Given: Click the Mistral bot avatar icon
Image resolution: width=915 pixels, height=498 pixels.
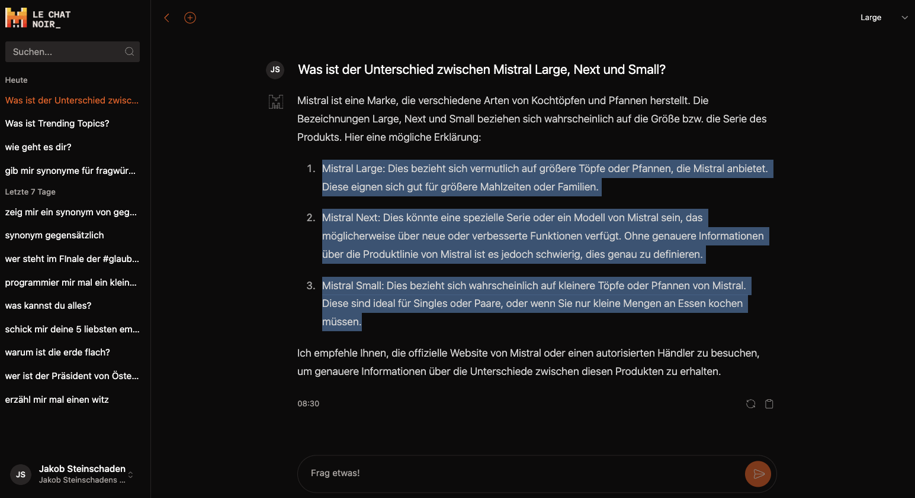Looking at the screenshot, I should tap(276, 102).
